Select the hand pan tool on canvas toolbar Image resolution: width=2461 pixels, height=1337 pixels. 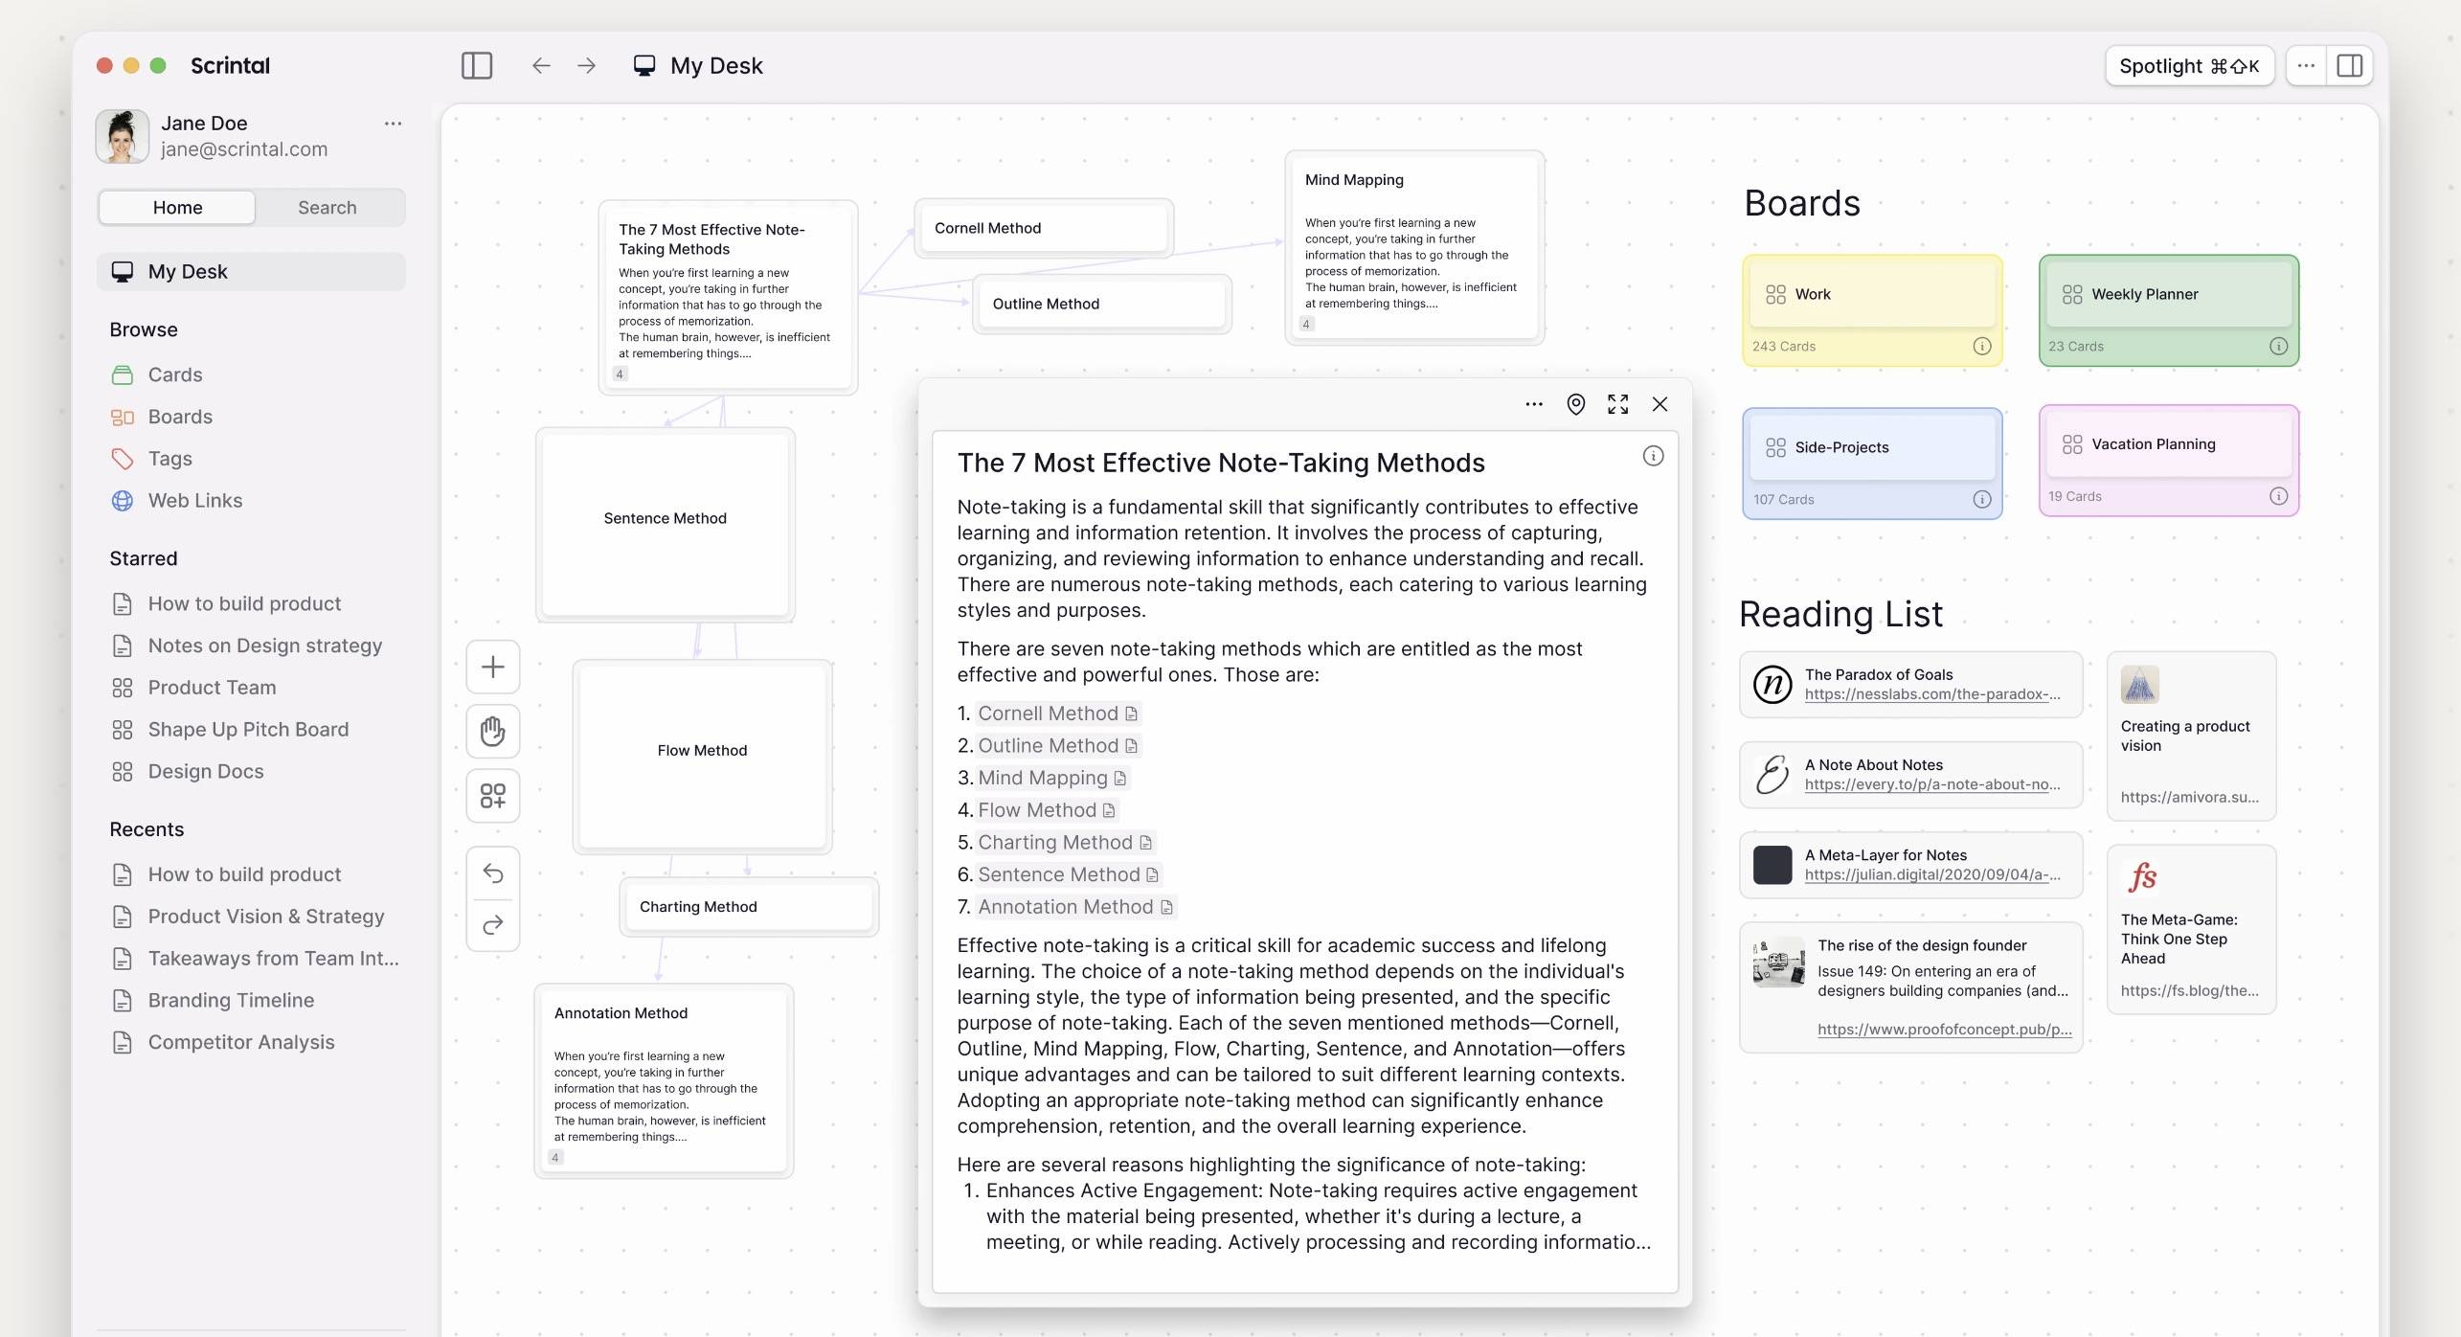tap(492, 731)
